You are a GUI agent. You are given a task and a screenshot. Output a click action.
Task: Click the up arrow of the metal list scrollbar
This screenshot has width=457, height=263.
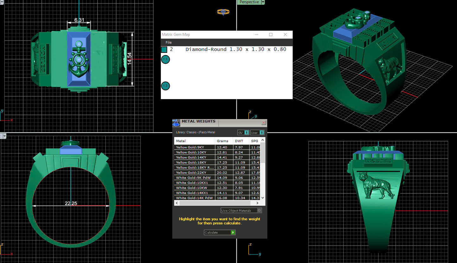click(x=263, y=140)
